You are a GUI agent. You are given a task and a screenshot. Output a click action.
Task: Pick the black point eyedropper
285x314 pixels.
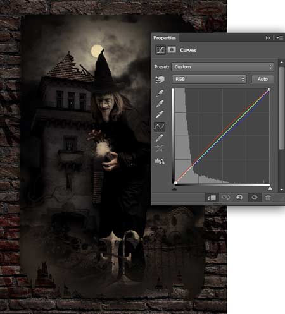point(160,93)
